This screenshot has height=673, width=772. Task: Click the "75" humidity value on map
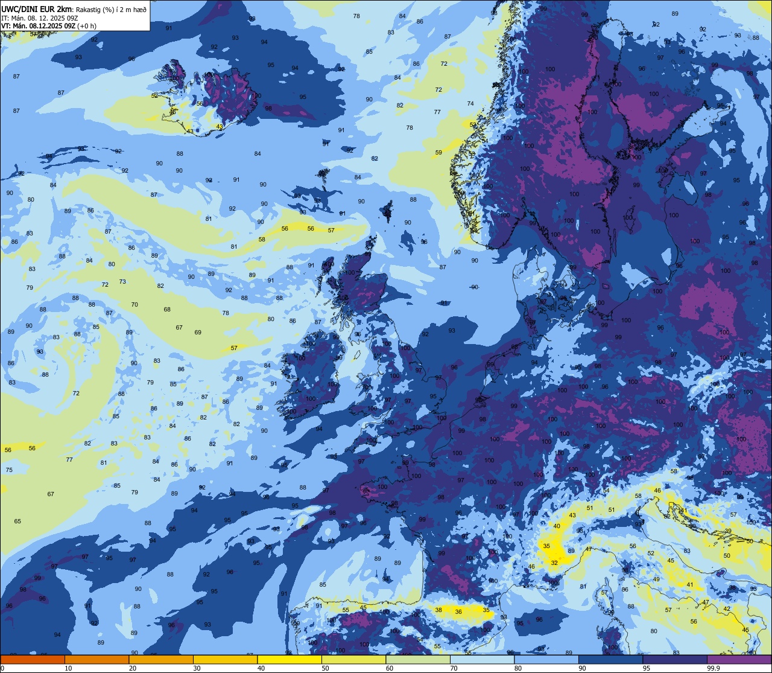[x=9, y=470]
